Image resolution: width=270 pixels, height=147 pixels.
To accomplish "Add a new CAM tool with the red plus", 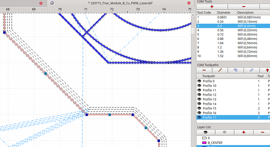I will coord(212,7).
